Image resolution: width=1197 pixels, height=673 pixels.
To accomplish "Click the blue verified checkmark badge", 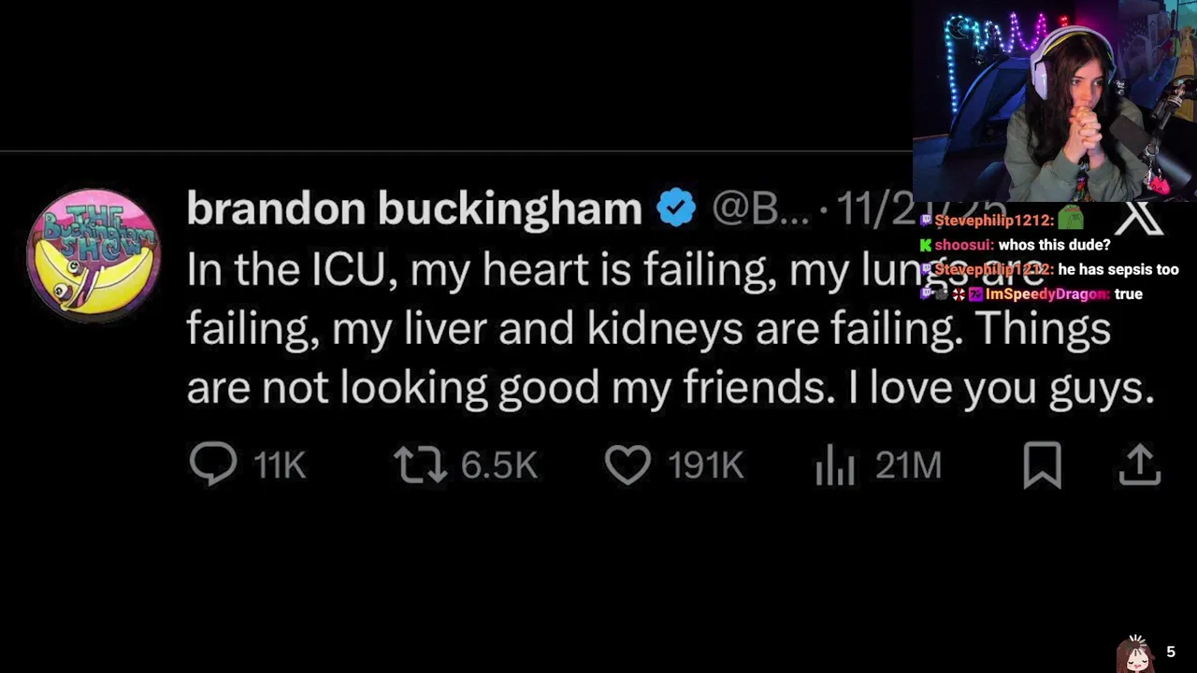I will 676,208.
